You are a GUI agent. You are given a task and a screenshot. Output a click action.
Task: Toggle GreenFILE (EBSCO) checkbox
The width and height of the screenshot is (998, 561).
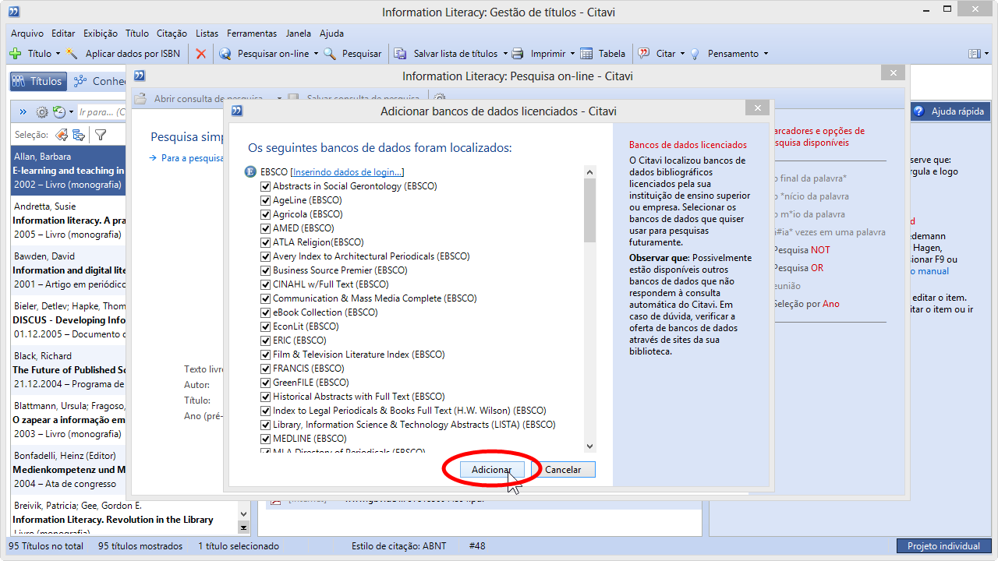(x=266, y=383)
